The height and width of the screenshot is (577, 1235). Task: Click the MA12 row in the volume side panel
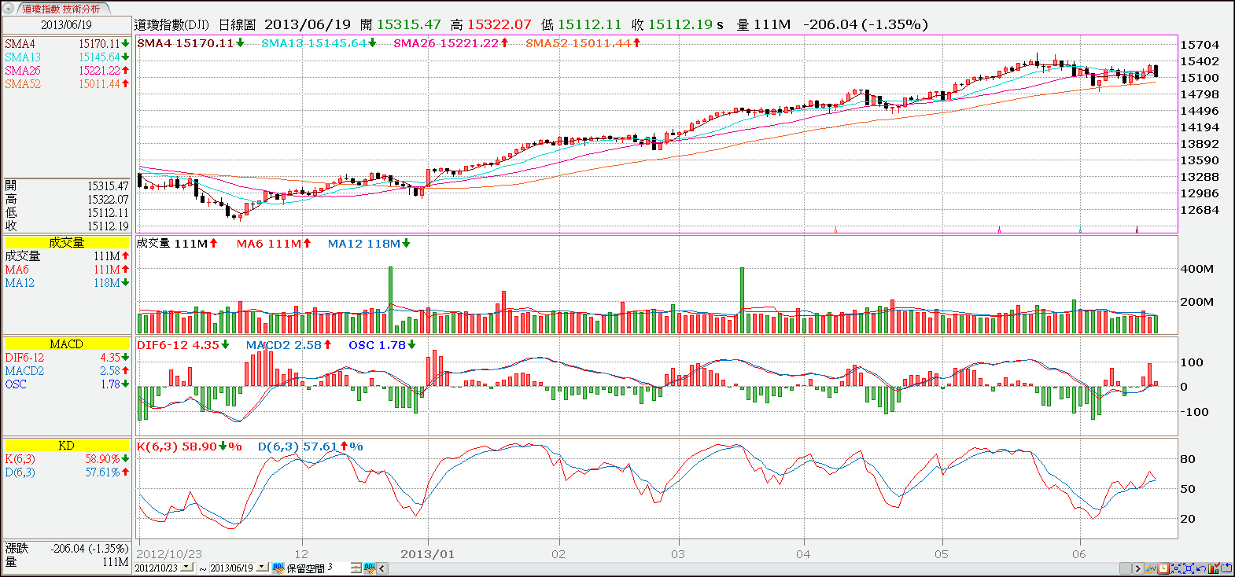click(x=66, y=283)
